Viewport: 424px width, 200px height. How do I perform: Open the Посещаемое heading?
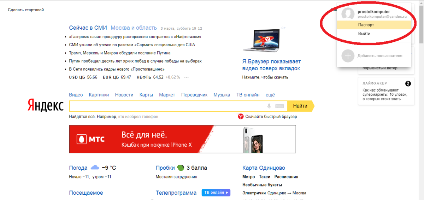(x=86, y=193)
